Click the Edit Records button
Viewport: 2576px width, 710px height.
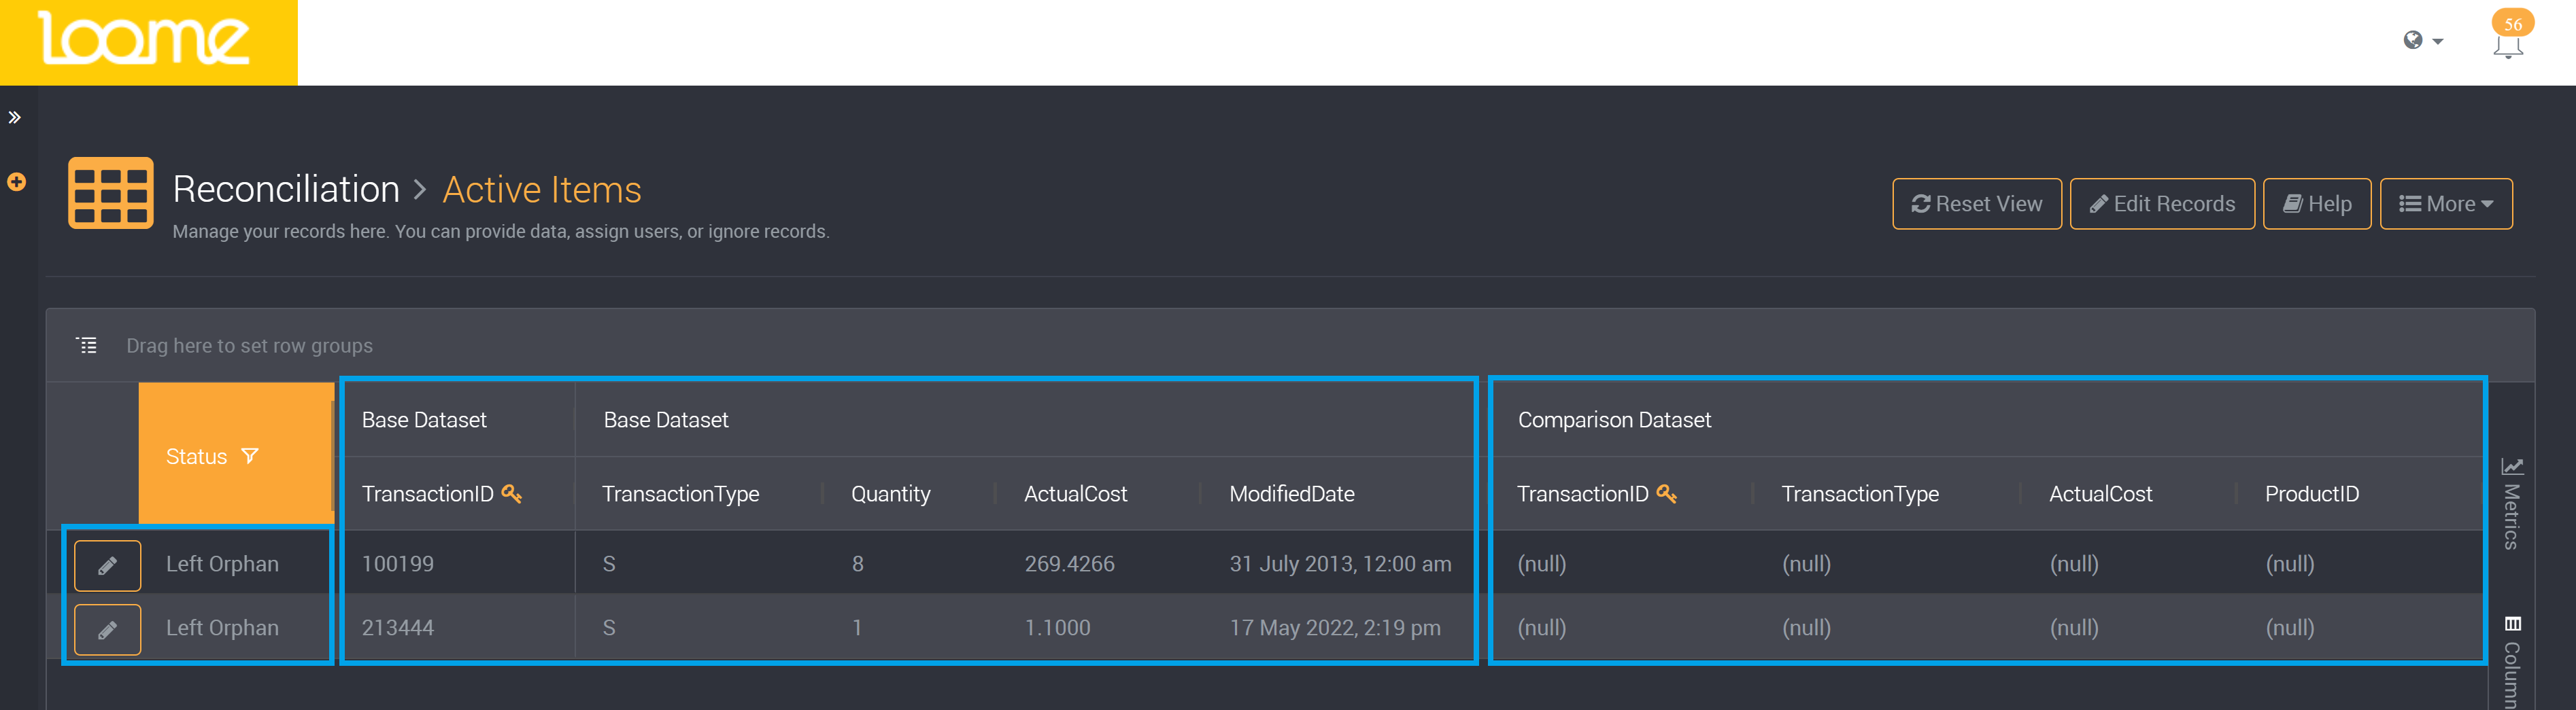[x=2161, y=204]
